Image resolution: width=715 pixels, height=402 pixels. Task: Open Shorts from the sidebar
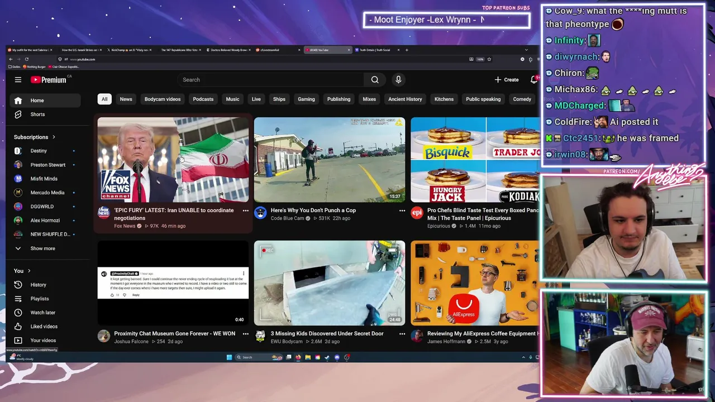46,114
